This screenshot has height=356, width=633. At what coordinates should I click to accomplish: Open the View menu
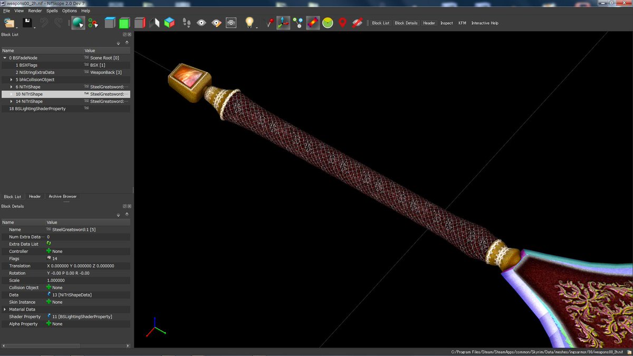coord(19,11)
